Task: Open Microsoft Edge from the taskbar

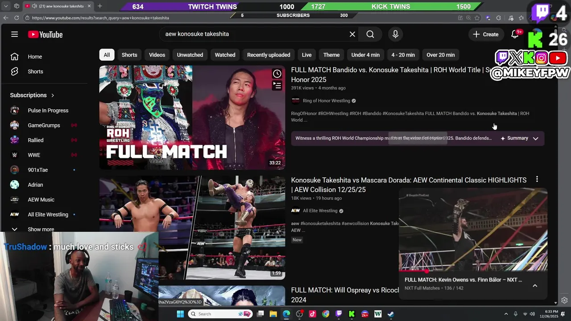Action: [286, 314]
